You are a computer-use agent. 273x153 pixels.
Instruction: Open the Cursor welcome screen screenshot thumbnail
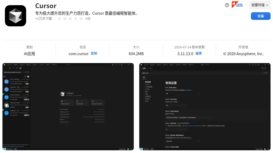click(68, 107)
